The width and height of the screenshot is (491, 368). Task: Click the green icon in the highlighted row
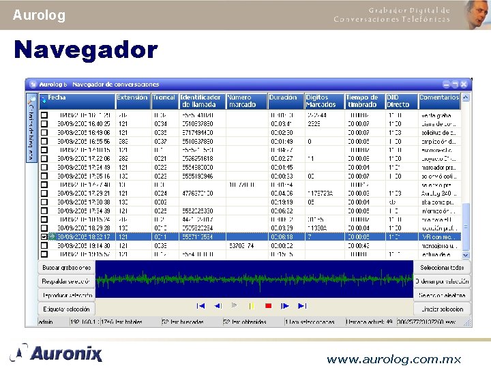(x=52, y=237)
